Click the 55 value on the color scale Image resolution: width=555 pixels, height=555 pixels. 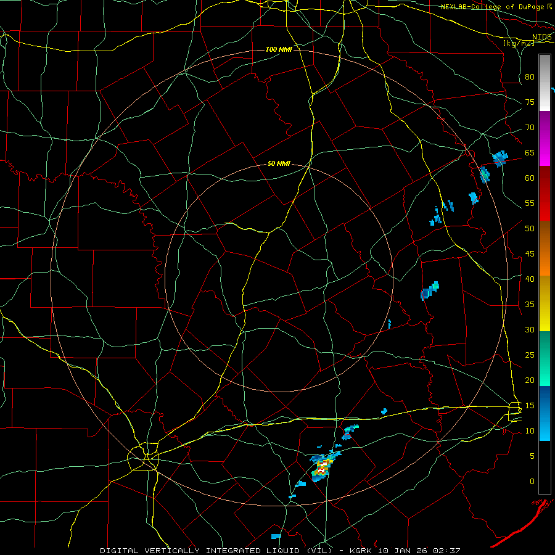point(530,203)
